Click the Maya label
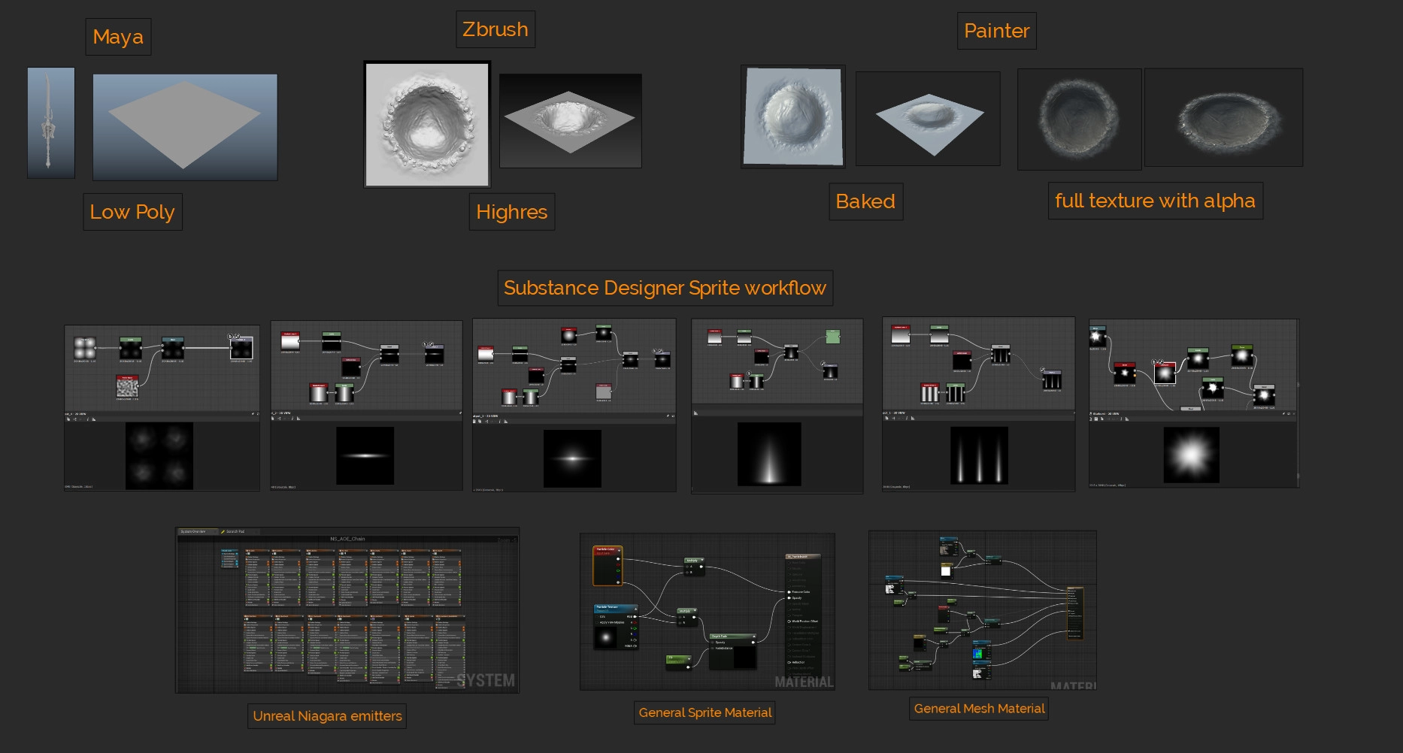Screen dimensions: 1403x753 tap(118, 37)
